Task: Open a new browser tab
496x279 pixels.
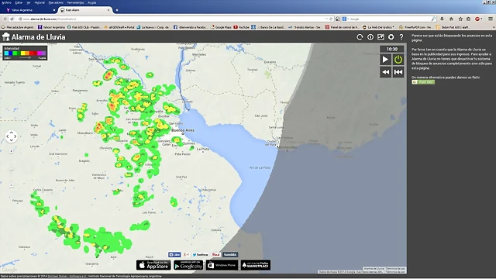Action: [117, 10]
